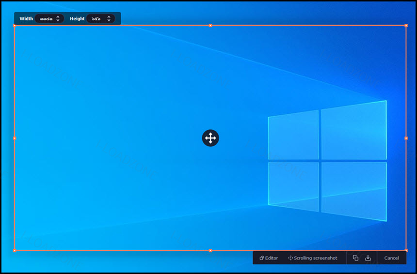Click the top-right corner selection handle
Viewport: 417px width, 274px height.
tap(406, 26)
